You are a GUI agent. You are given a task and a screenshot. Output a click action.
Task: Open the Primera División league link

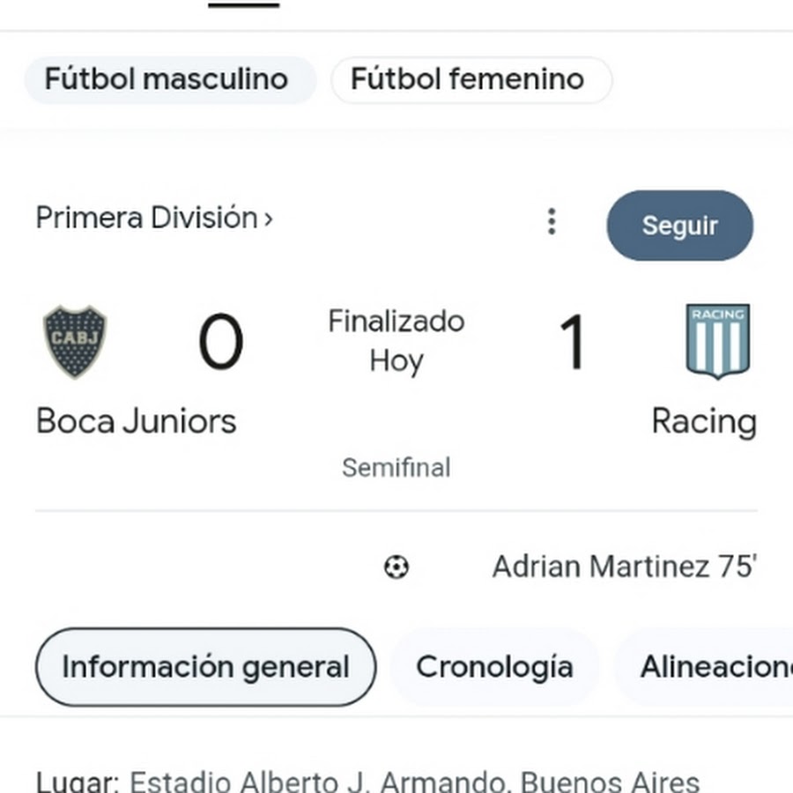point(154,218)
